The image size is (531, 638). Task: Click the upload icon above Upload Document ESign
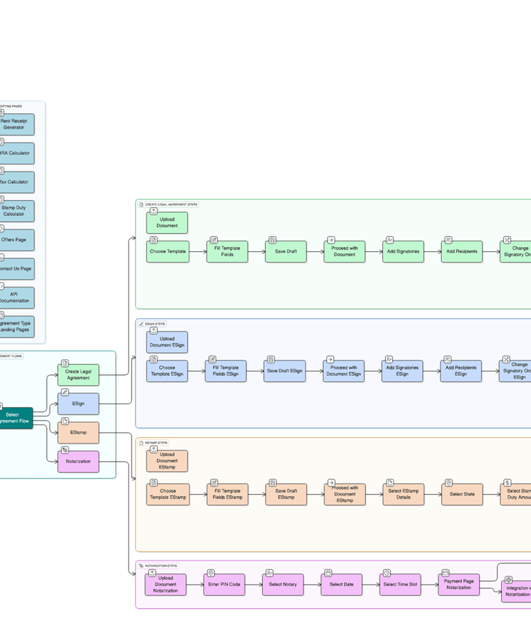tap(153, 330)
